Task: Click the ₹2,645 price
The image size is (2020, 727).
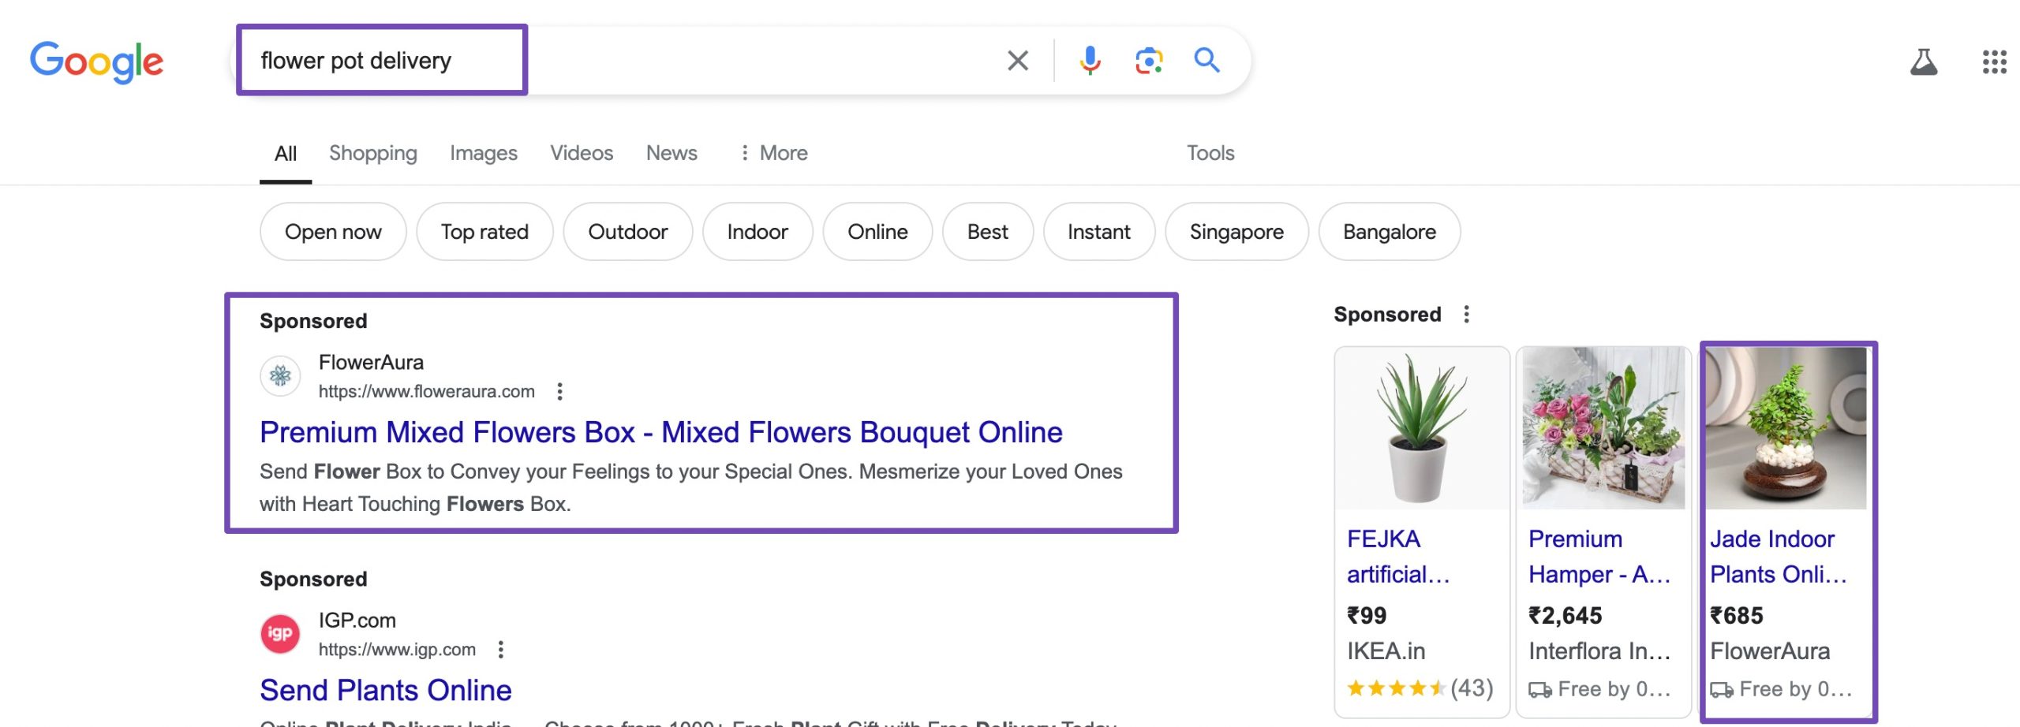Action: pyautogui.click(x=1565, y=616)
